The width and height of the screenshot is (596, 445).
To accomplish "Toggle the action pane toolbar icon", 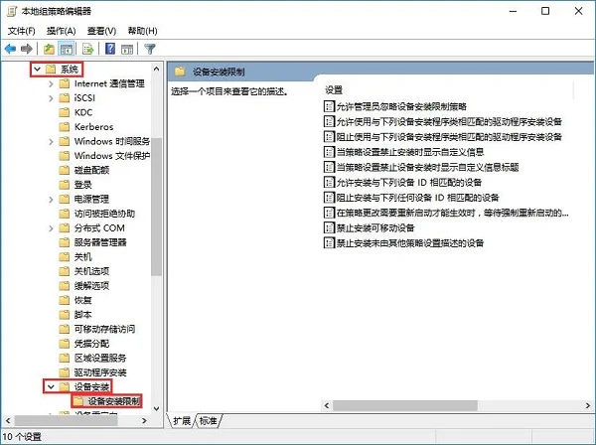I will [127, 49].
